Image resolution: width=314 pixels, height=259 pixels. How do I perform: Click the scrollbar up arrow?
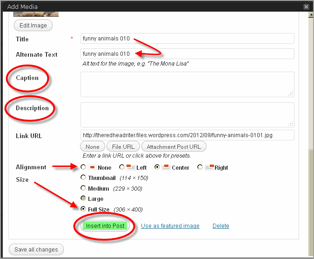click(311, 15)
